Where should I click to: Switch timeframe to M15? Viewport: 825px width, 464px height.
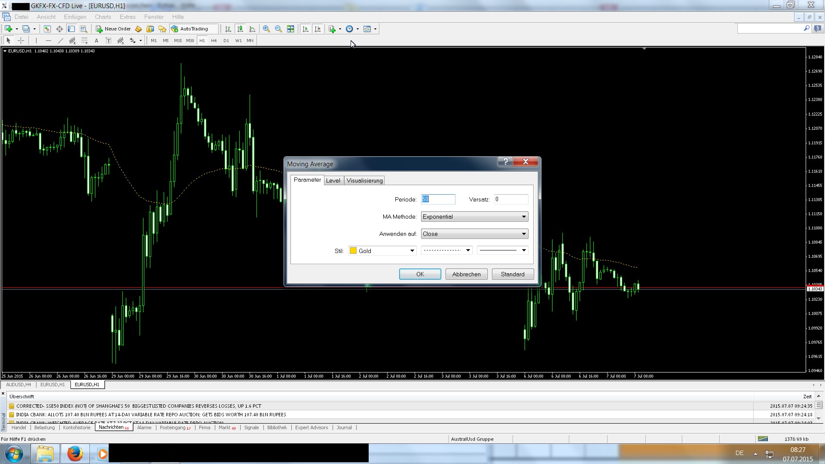point(177,40)
